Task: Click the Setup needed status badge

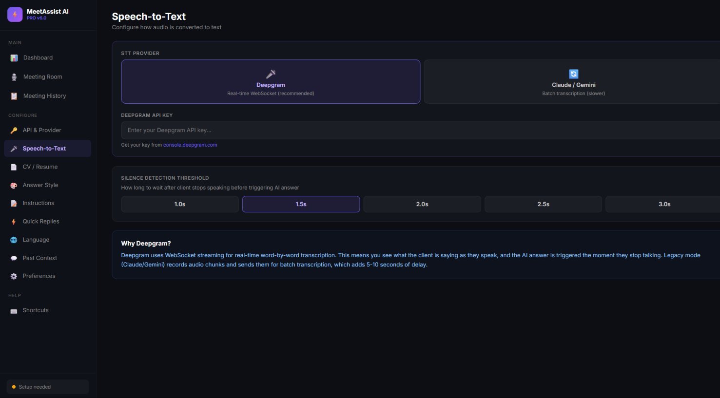Action: pyautogui.click(x=48, y=387)
